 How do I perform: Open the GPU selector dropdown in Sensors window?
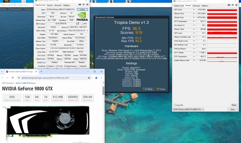point(188,109)
